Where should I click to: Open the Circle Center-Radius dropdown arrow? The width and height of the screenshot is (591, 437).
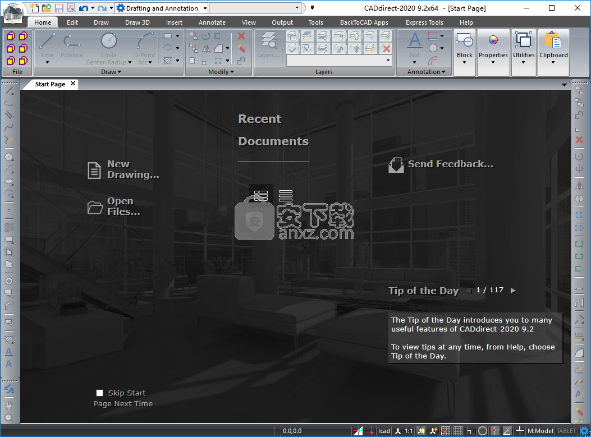click(130, 62)
